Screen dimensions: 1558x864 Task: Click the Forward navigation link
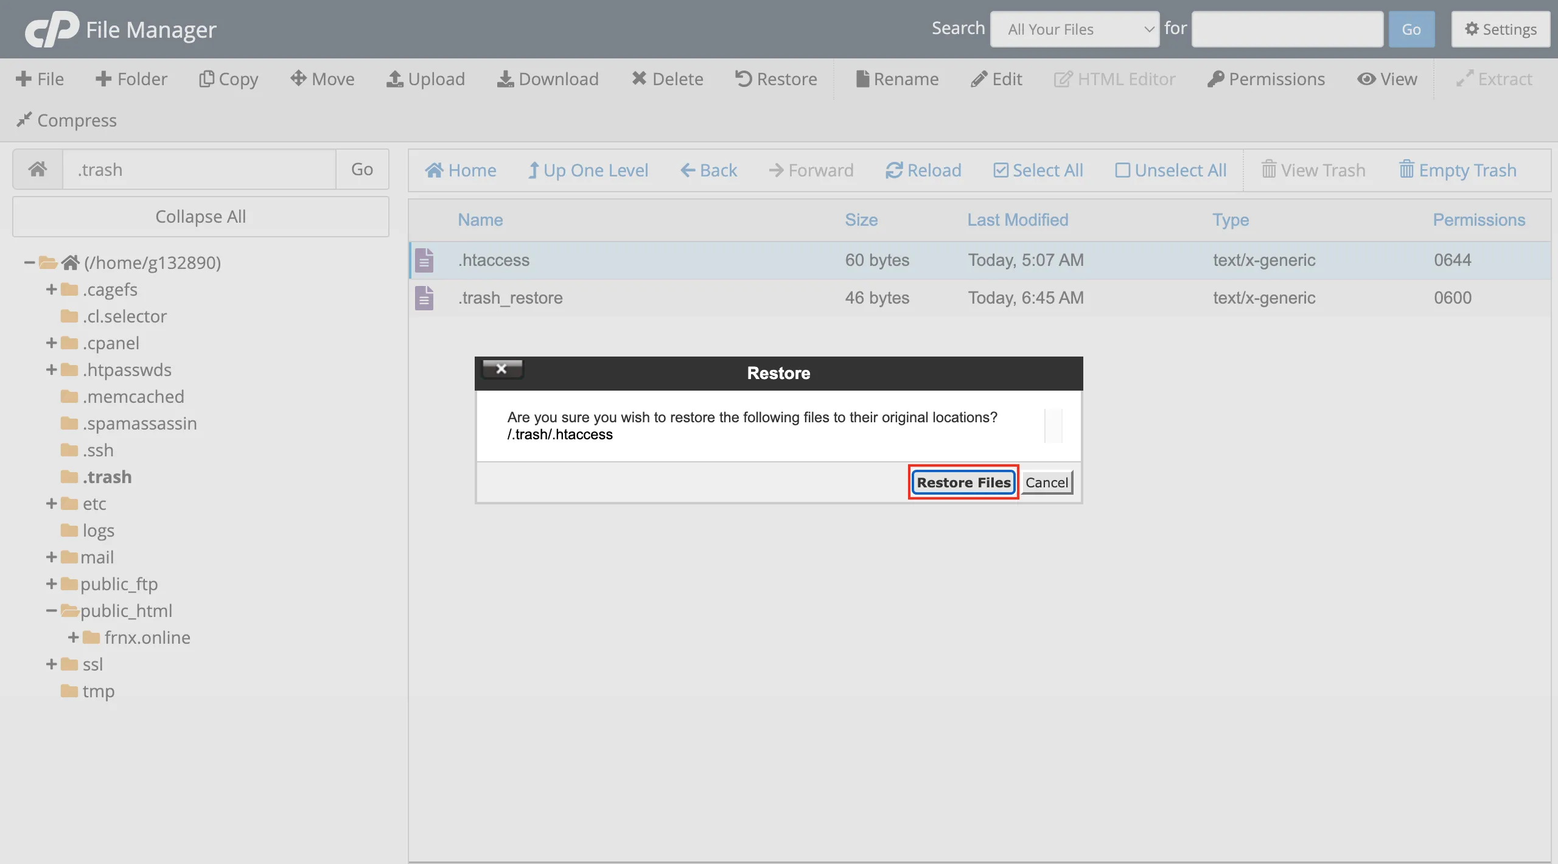click(x=811, y=170)
